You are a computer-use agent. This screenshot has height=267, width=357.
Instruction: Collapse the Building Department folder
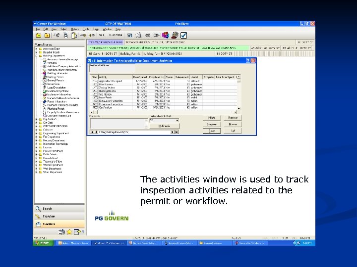(x=36, y=56)
